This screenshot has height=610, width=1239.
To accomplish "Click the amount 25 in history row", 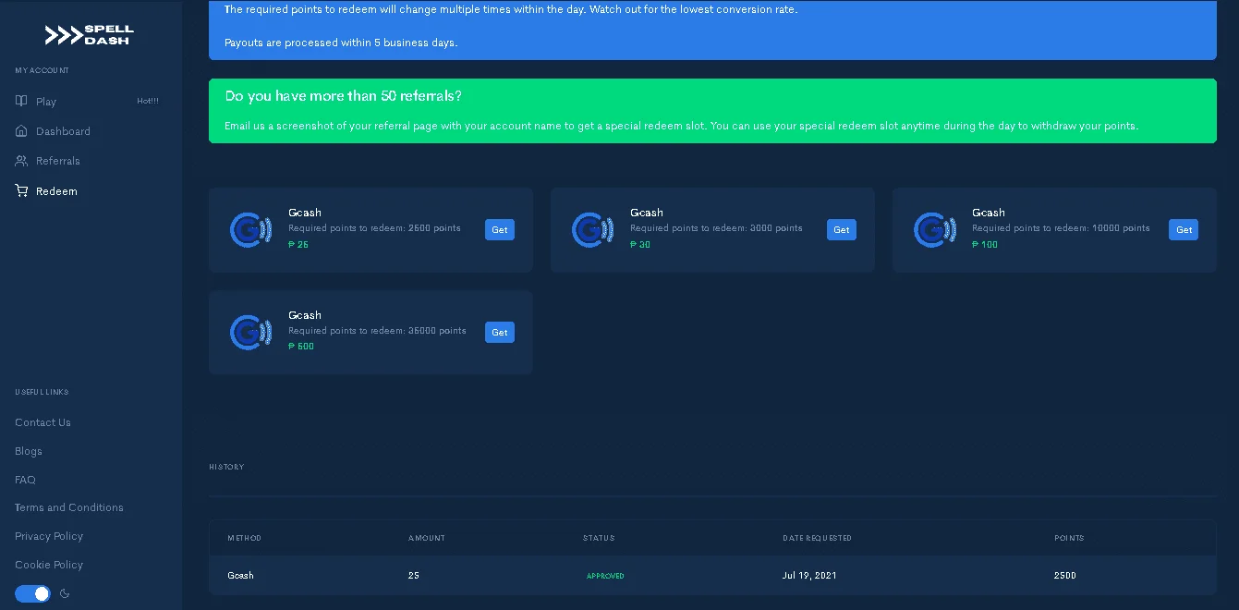I will pos(414,575).
